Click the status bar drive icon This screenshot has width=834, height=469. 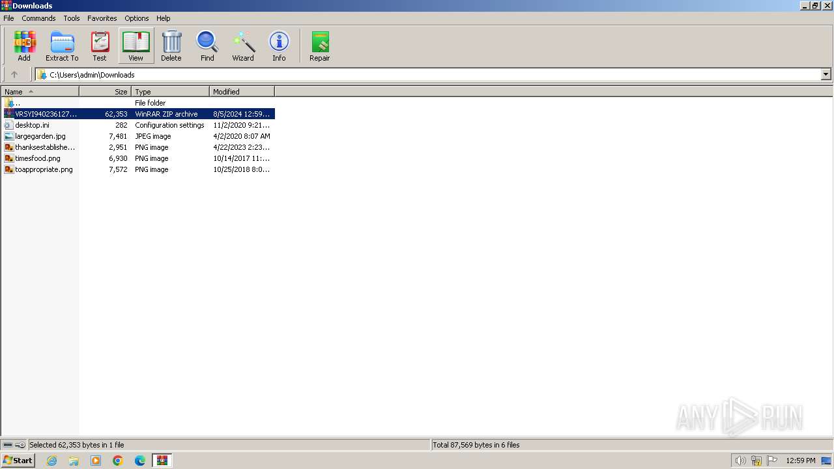[8, 445]
